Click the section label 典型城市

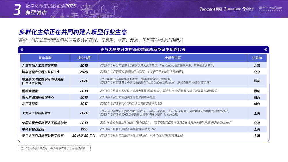point(36,13)
